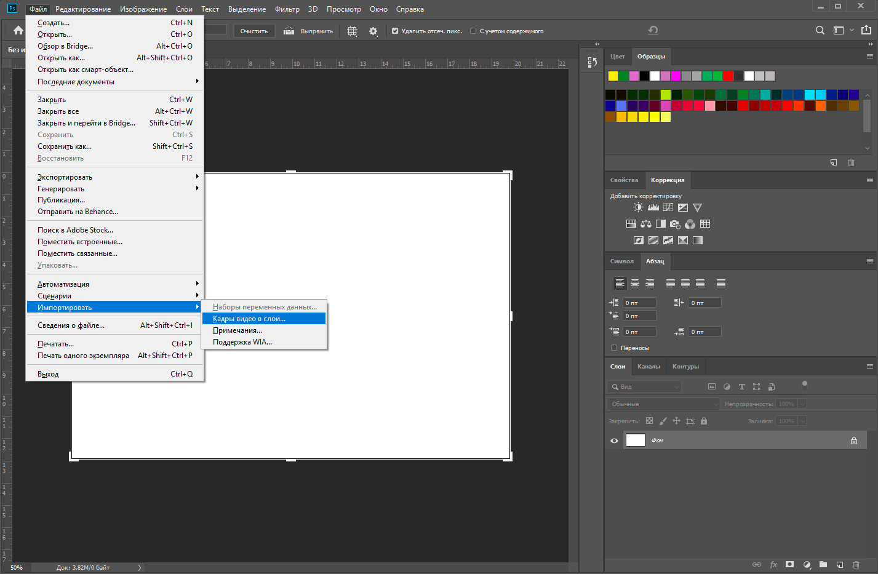Select the yellow swatch in top row
878x574 pixels.
tap(613, 76)
